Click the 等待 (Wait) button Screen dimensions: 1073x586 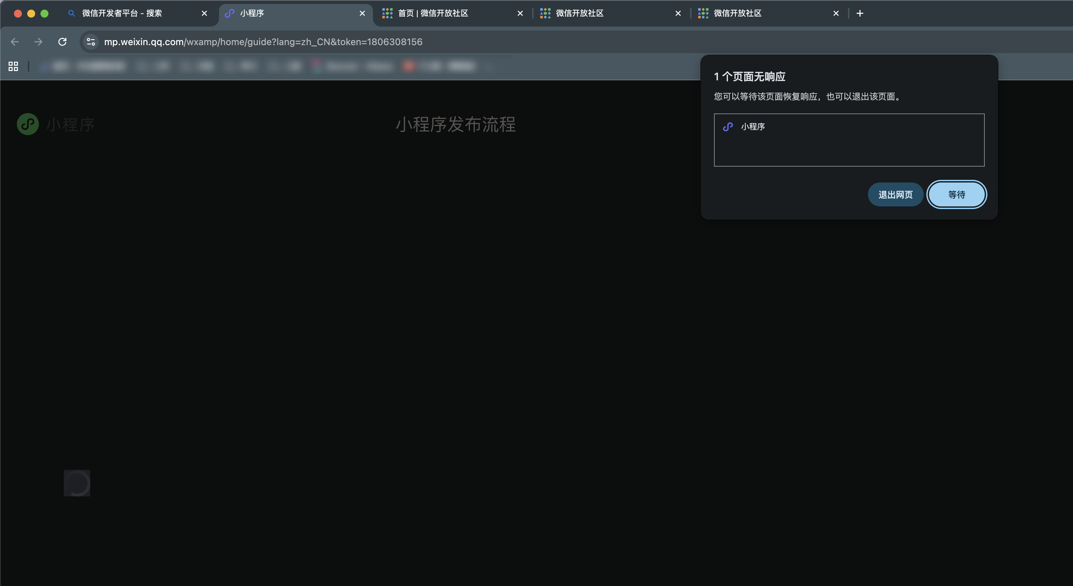pyautogui.click(x=956, y=194)
